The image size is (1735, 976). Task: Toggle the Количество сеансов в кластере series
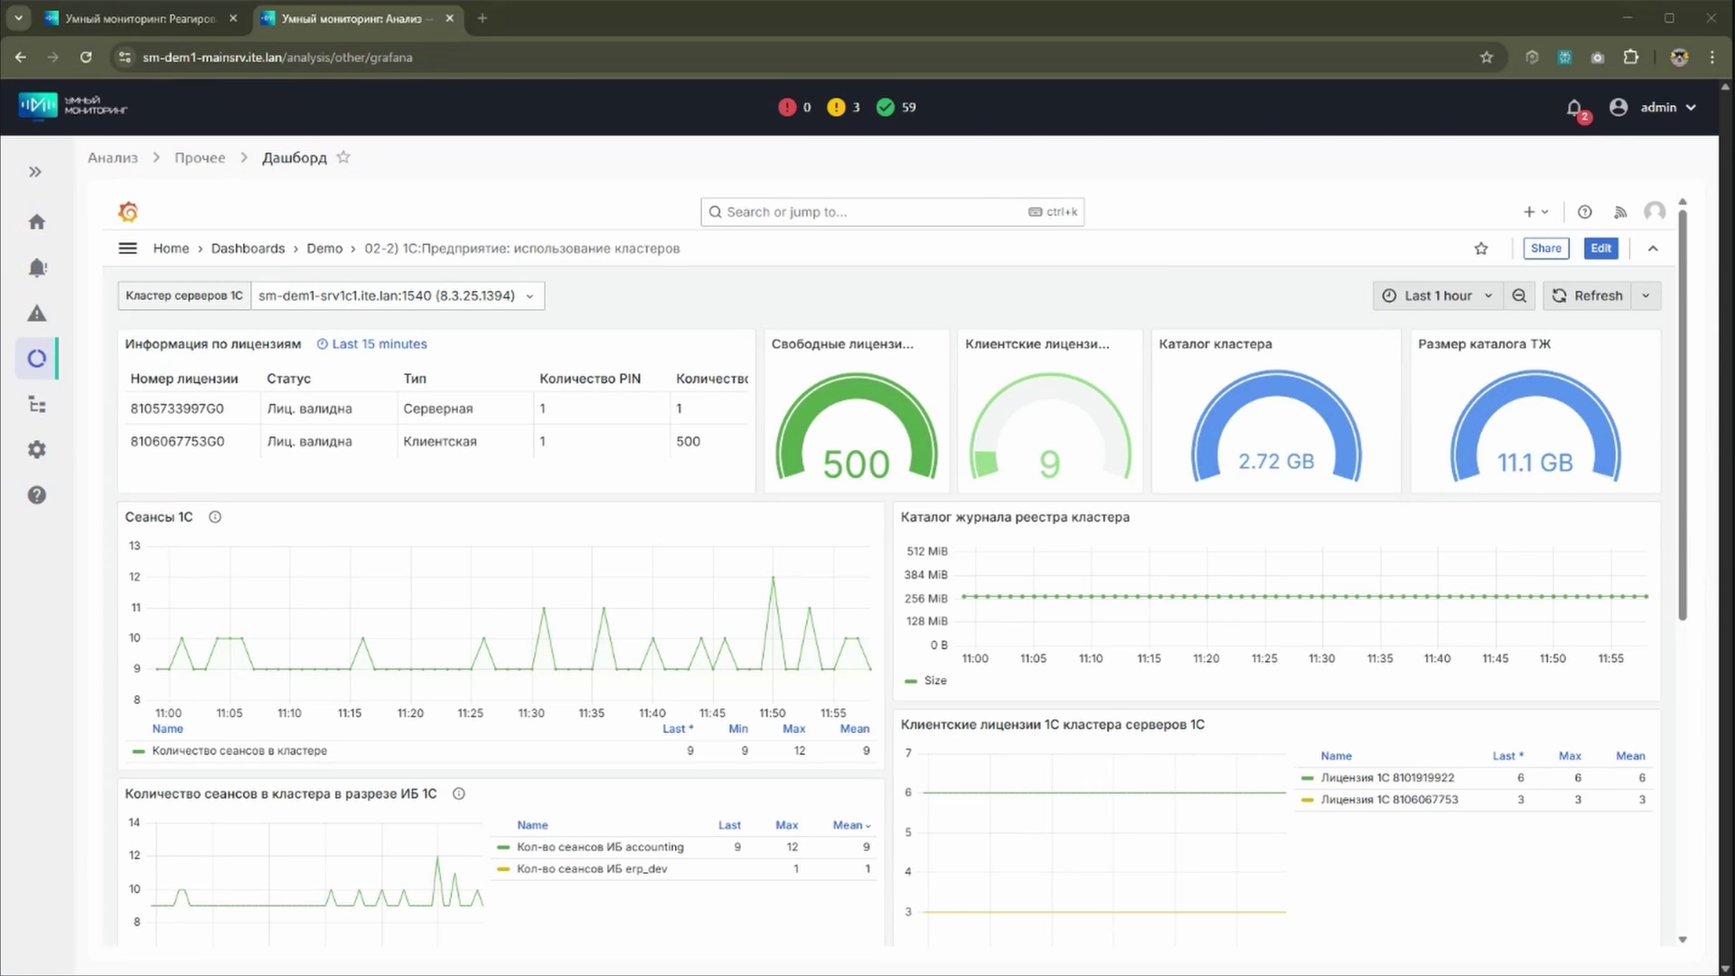239,751
